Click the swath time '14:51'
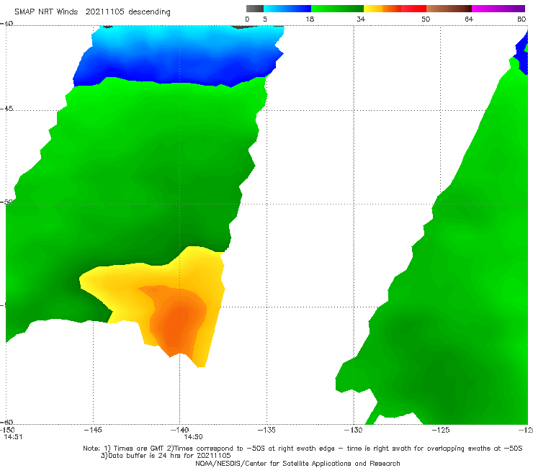 pyautogui.click(x=13, y=437)
